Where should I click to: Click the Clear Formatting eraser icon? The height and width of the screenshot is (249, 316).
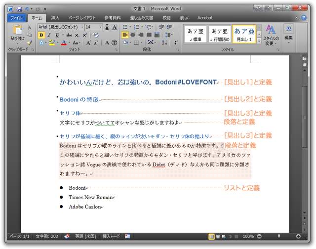point(96,35)
